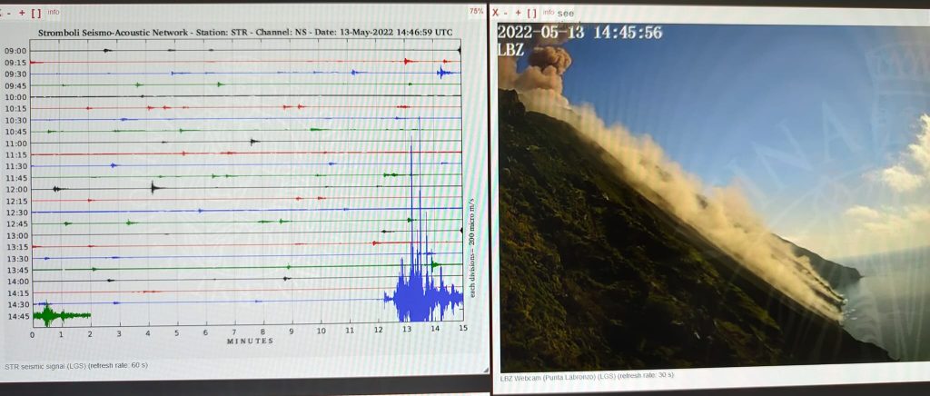930x396 pixels.
Task: Click the black spike on 12:00 trace
Action: click(x=153, y=188)
